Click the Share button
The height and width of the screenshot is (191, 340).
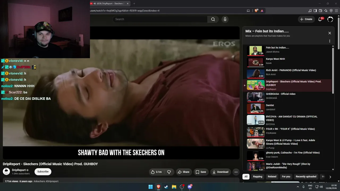click(x=183, y=172)
